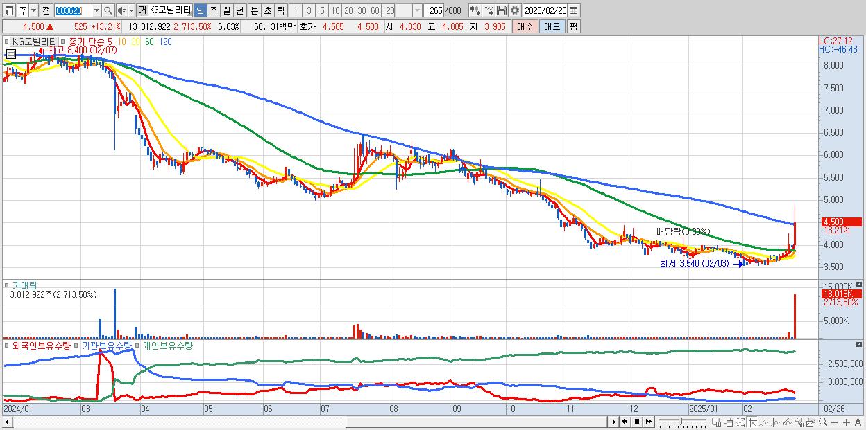Open the 주 type dropdown arrow
Image resolution: width=866 pixels, height=430 pixels.
pyautogui.click(x=33, y=10)
